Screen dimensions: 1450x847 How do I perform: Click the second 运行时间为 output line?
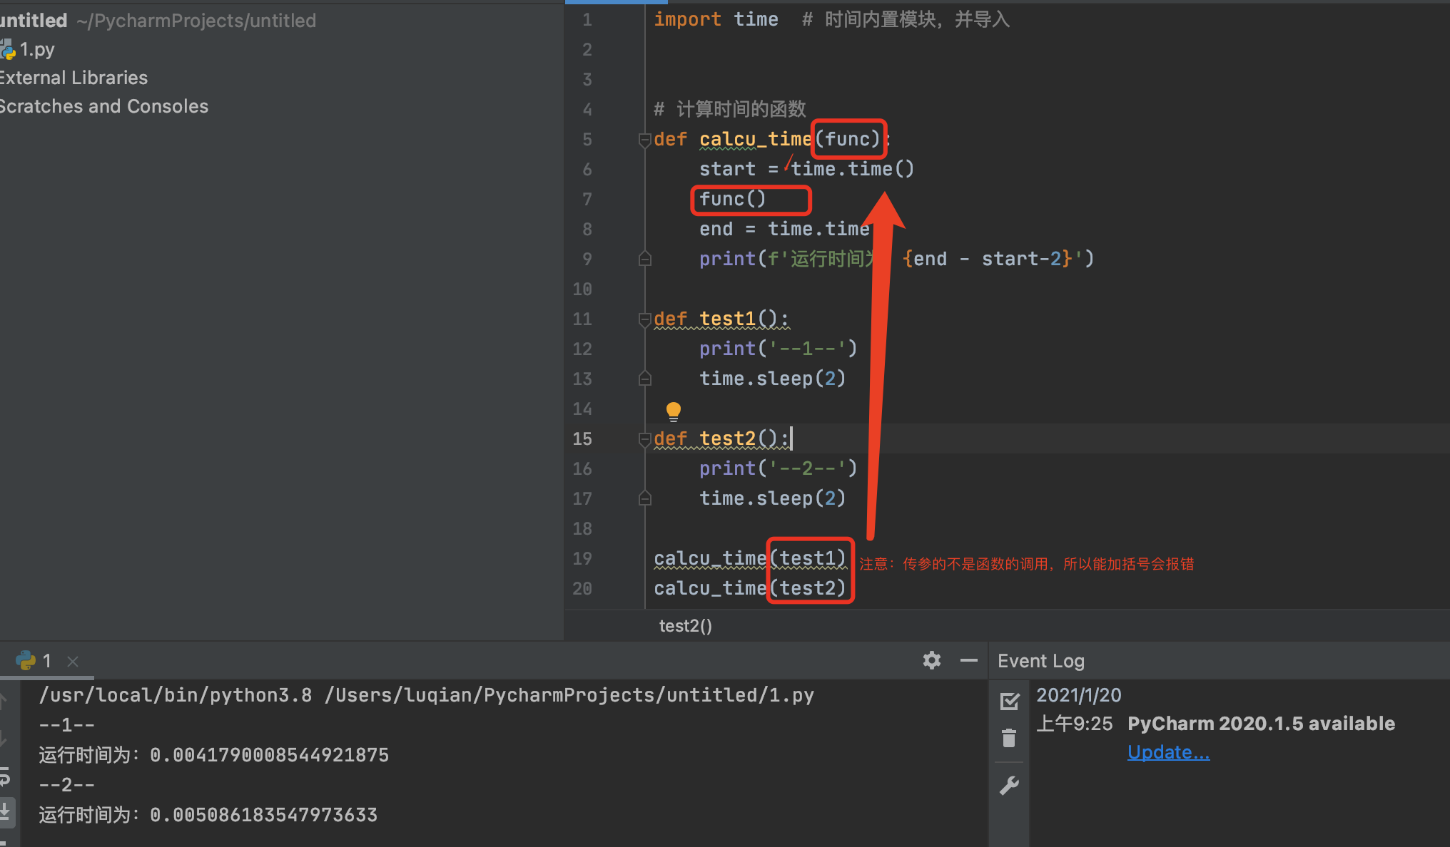pyautogui.click(x=208, y=815)
